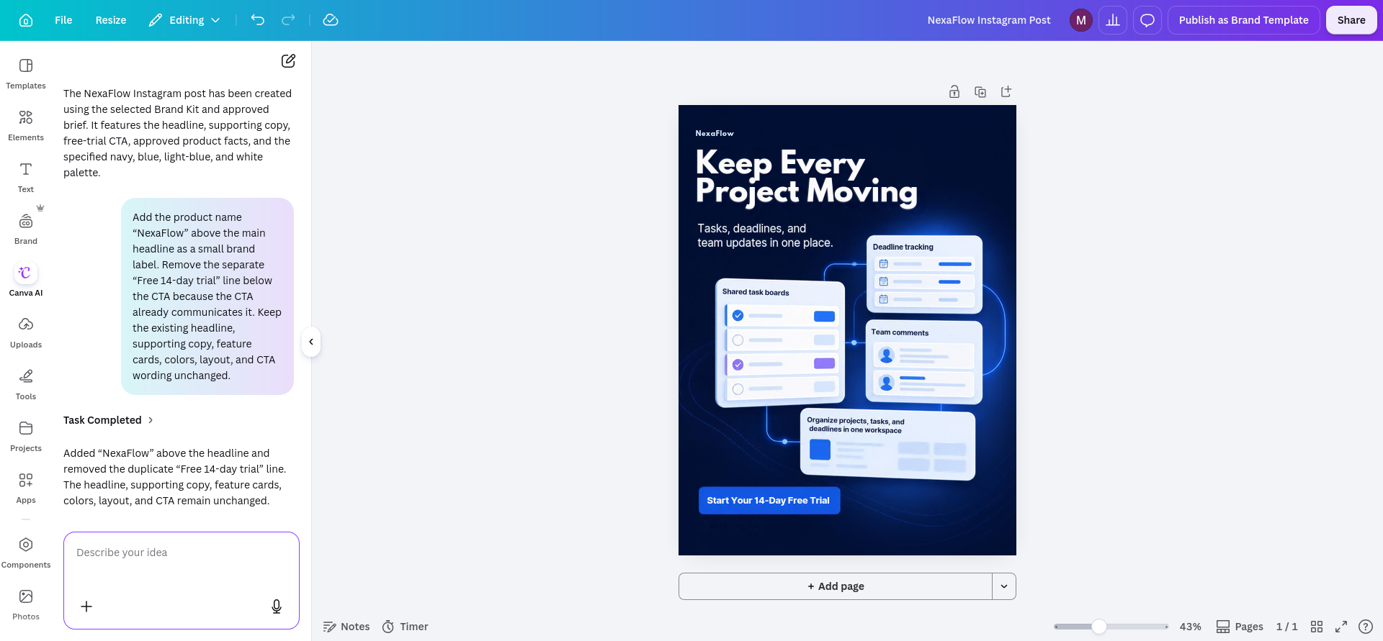Redo the last action
Screen dimensions: 1383x641
pyautogui.click(x=288, y=20)
